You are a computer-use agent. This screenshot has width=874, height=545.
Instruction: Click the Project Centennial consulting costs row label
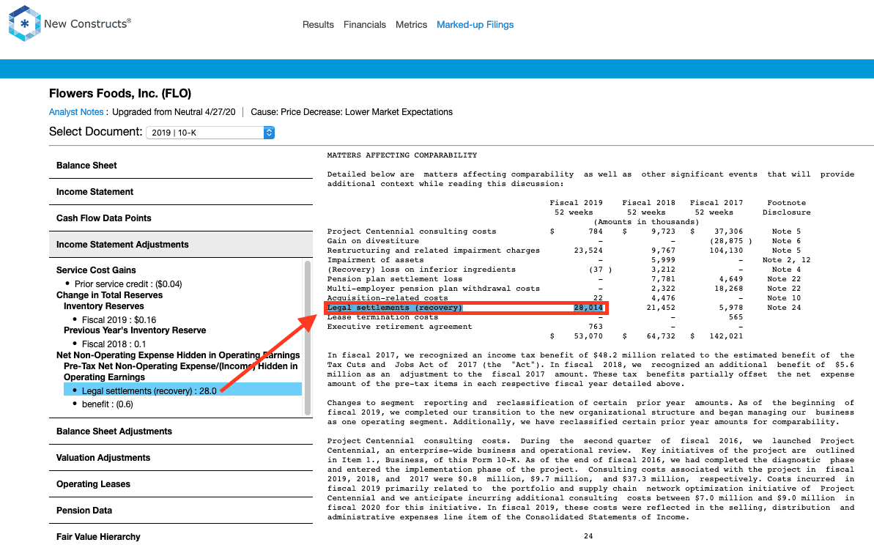[x=412, y=231]
